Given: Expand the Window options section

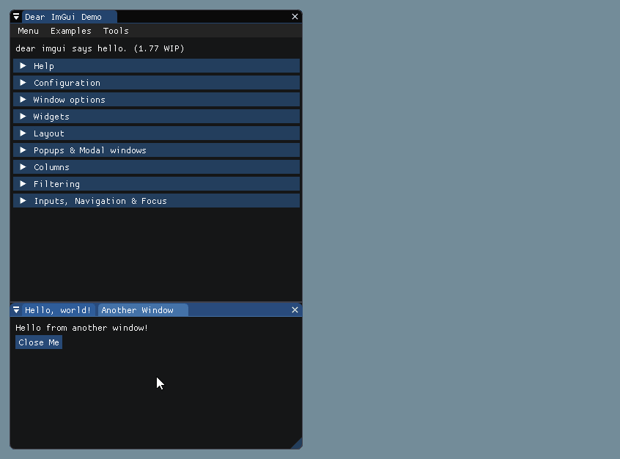Looking at the screenshot, I should (70, 99).
